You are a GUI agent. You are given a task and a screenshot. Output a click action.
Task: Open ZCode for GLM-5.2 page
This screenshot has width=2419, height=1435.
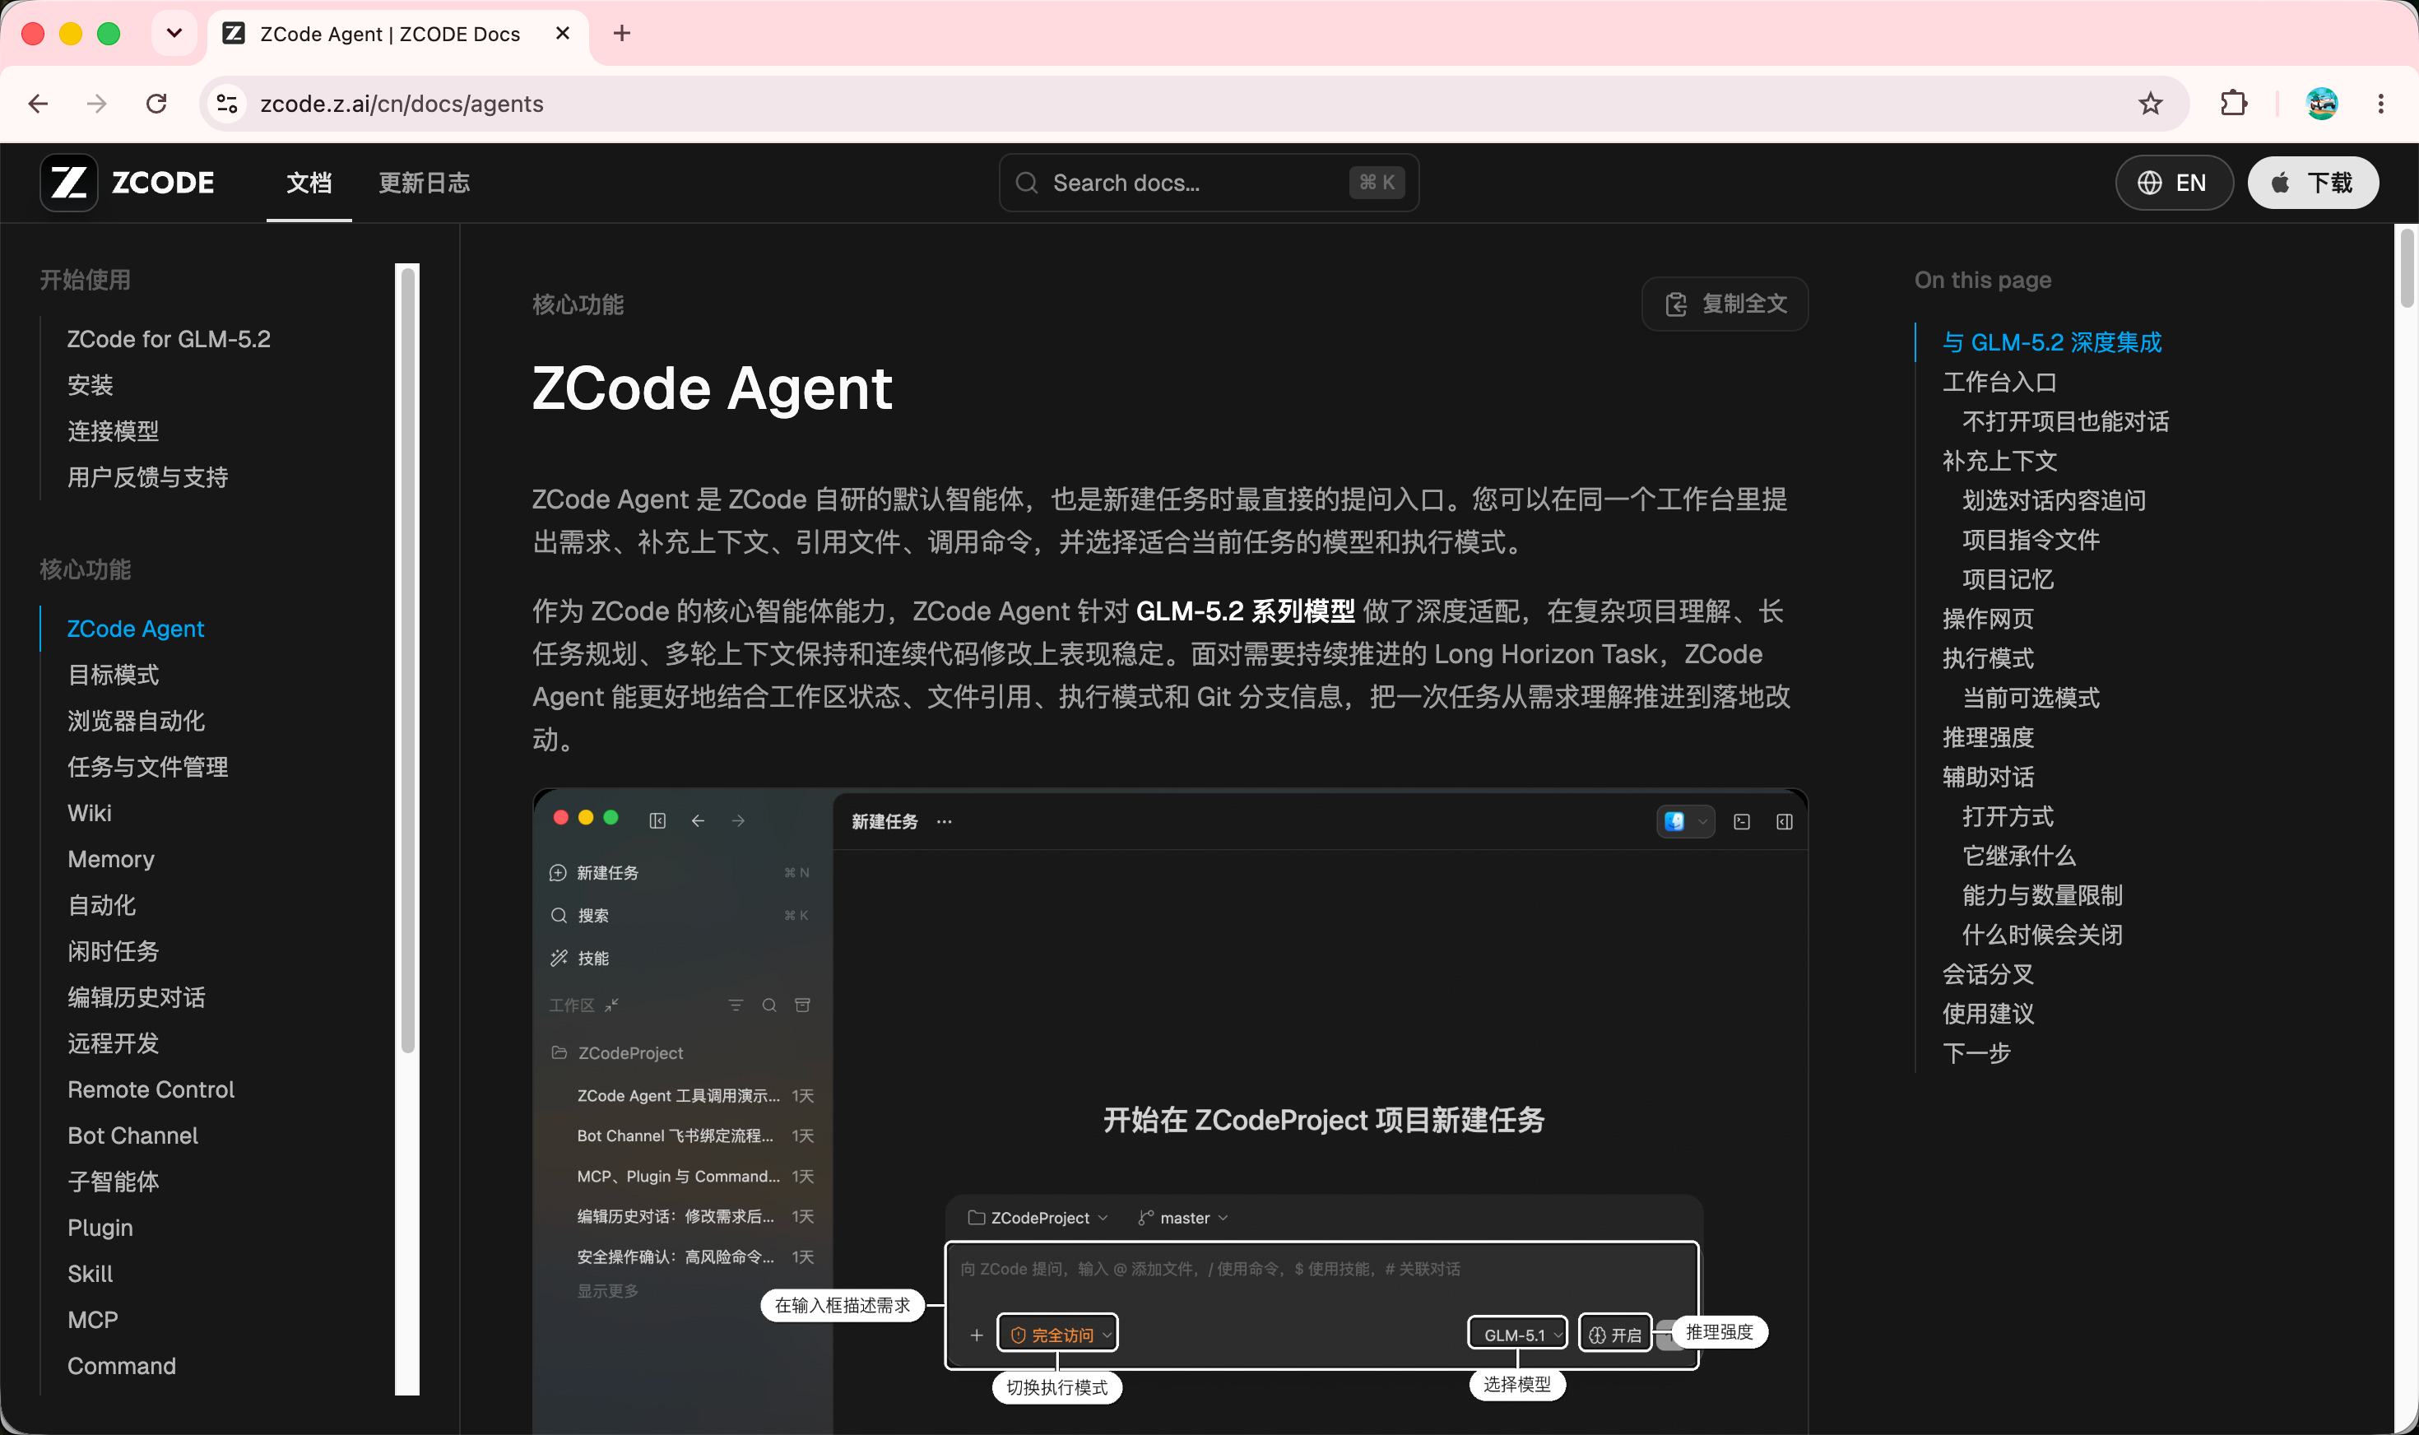[x=169, y=339]
